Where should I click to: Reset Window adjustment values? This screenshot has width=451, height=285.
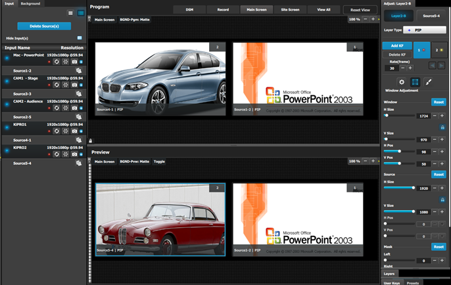[439, 102]
